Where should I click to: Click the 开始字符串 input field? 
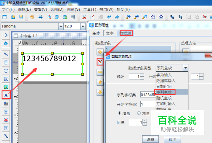pyautogui.click(x=147, y=104)
